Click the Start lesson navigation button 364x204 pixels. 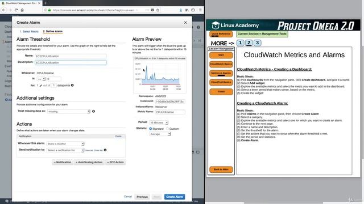(x=221, y=56)
